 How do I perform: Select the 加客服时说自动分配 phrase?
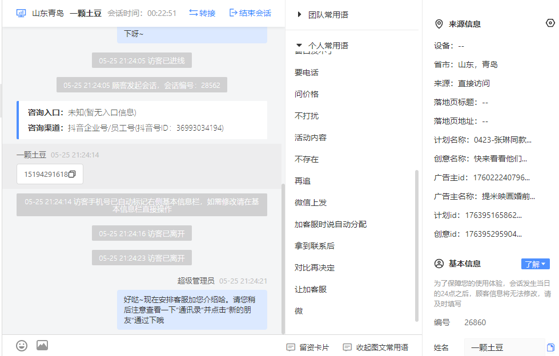pyautogui.click(x=331, y=225)
